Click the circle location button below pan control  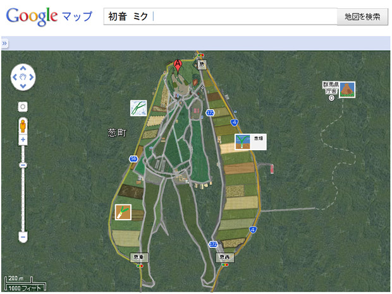pos(23,107)
